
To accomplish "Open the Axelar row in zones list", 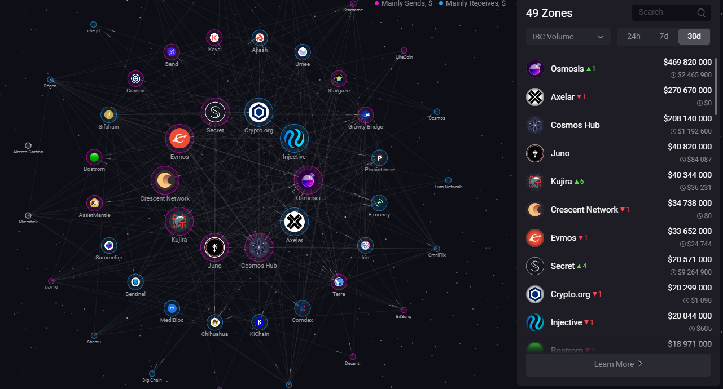I will 619,97.
